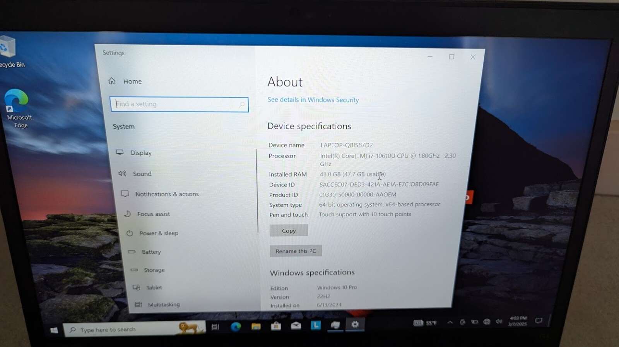Open Power & sleep settings
619x347 pixels.
[152, 233]
